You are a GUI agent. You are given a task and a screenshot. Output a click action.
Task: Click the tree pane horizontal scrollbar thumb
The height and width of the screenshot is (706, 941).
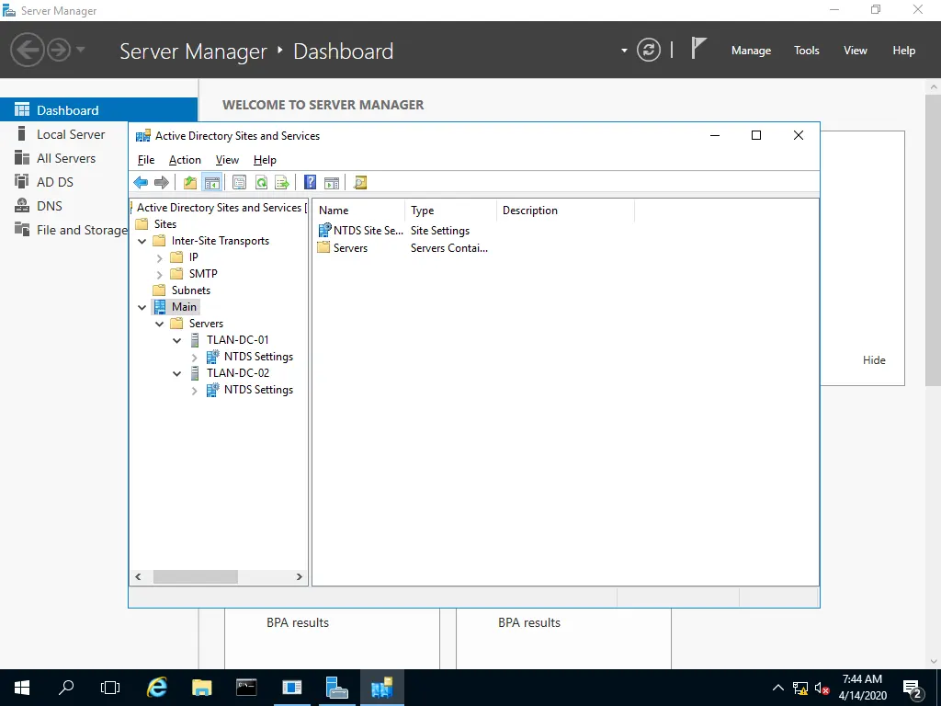tap(196, 577)
